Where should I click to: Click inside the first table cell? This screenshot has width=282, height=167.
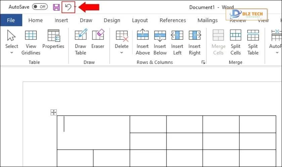point(93,132)
